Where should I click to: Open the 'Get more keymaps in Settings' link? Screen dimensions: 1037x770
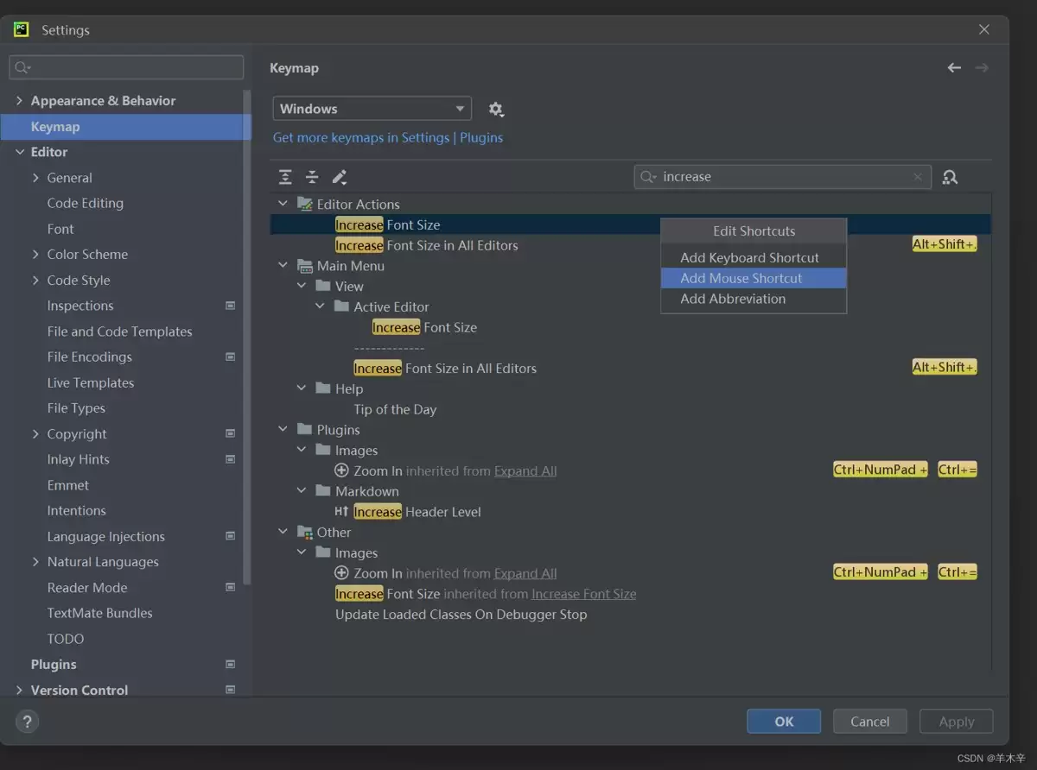tap(361, 137)
